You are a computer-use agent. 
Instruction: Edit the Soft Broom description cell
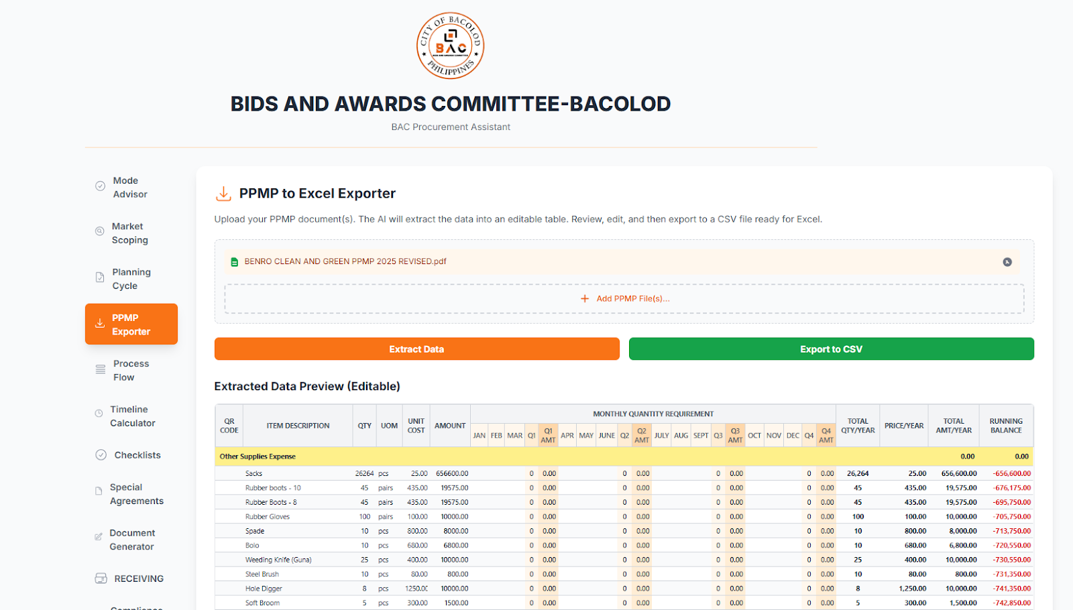(298, 603)
